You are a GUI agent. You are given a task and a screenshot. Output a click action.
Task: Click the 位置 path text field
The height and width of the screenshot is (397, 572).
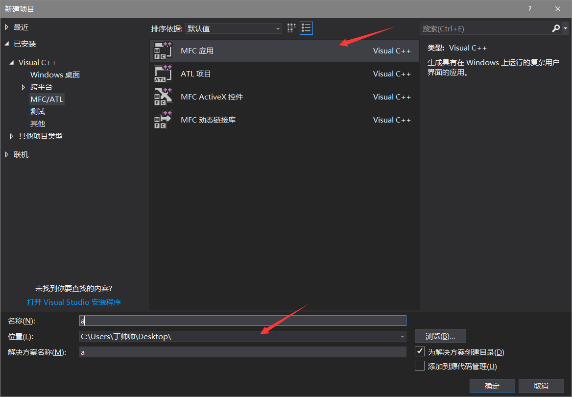(x=238, y=336)
